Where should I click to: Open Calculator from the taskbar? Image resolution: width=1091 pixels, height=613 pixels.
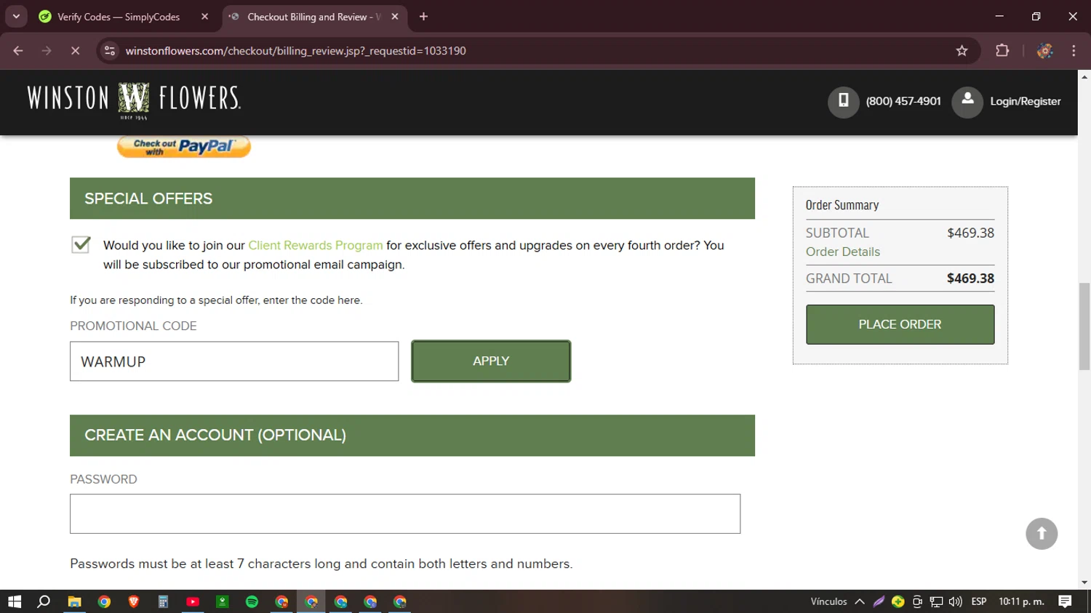(x=163, y=601)
